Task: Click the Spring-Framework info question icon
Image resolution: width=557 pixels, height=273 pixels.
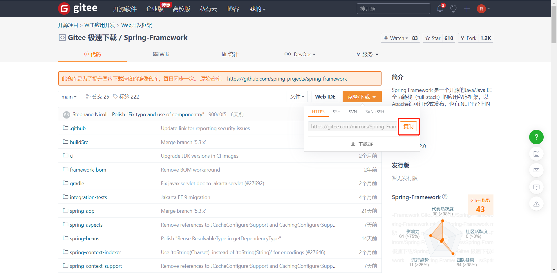Action: point(445,197)
